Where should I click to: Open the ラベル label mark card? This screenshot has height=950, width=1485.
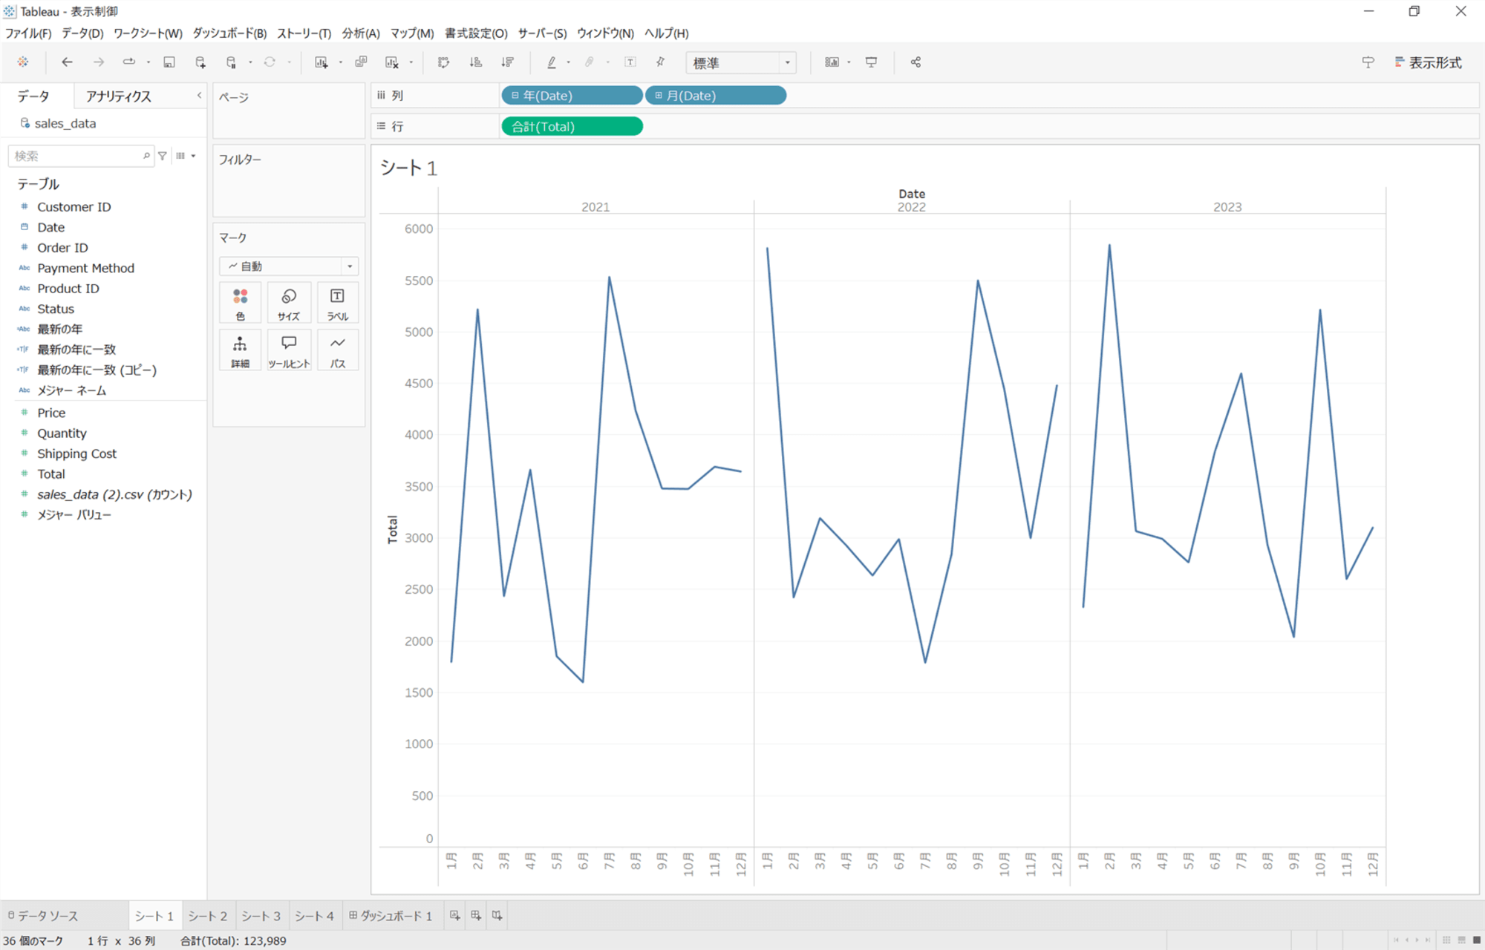point(337,304)
